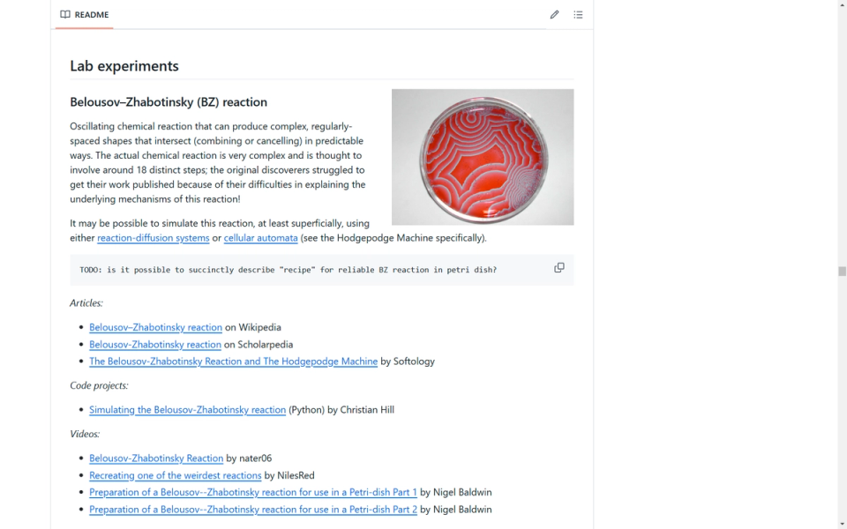This screenshot has width=847, height=529.
Task: Select the README tab
Action: 84,15
